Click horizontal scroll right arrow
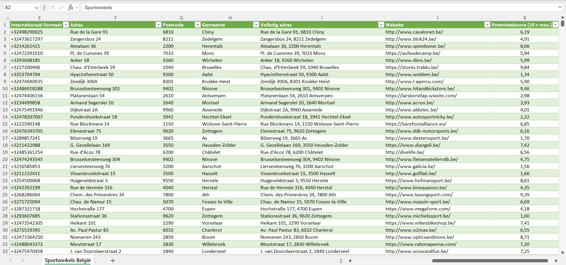The height and width of the screenshot is (265, 566). [556, 261]
